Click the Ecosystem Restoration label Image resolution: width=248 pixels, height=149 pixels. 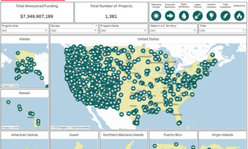click(170, 6)
